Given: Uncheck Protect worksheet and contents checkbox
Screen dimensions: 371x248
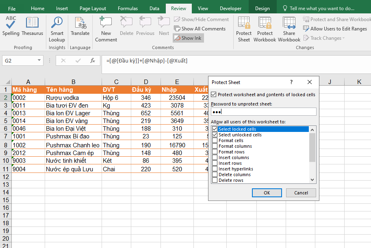Looking at the screenshot, I should click(214, 95).
